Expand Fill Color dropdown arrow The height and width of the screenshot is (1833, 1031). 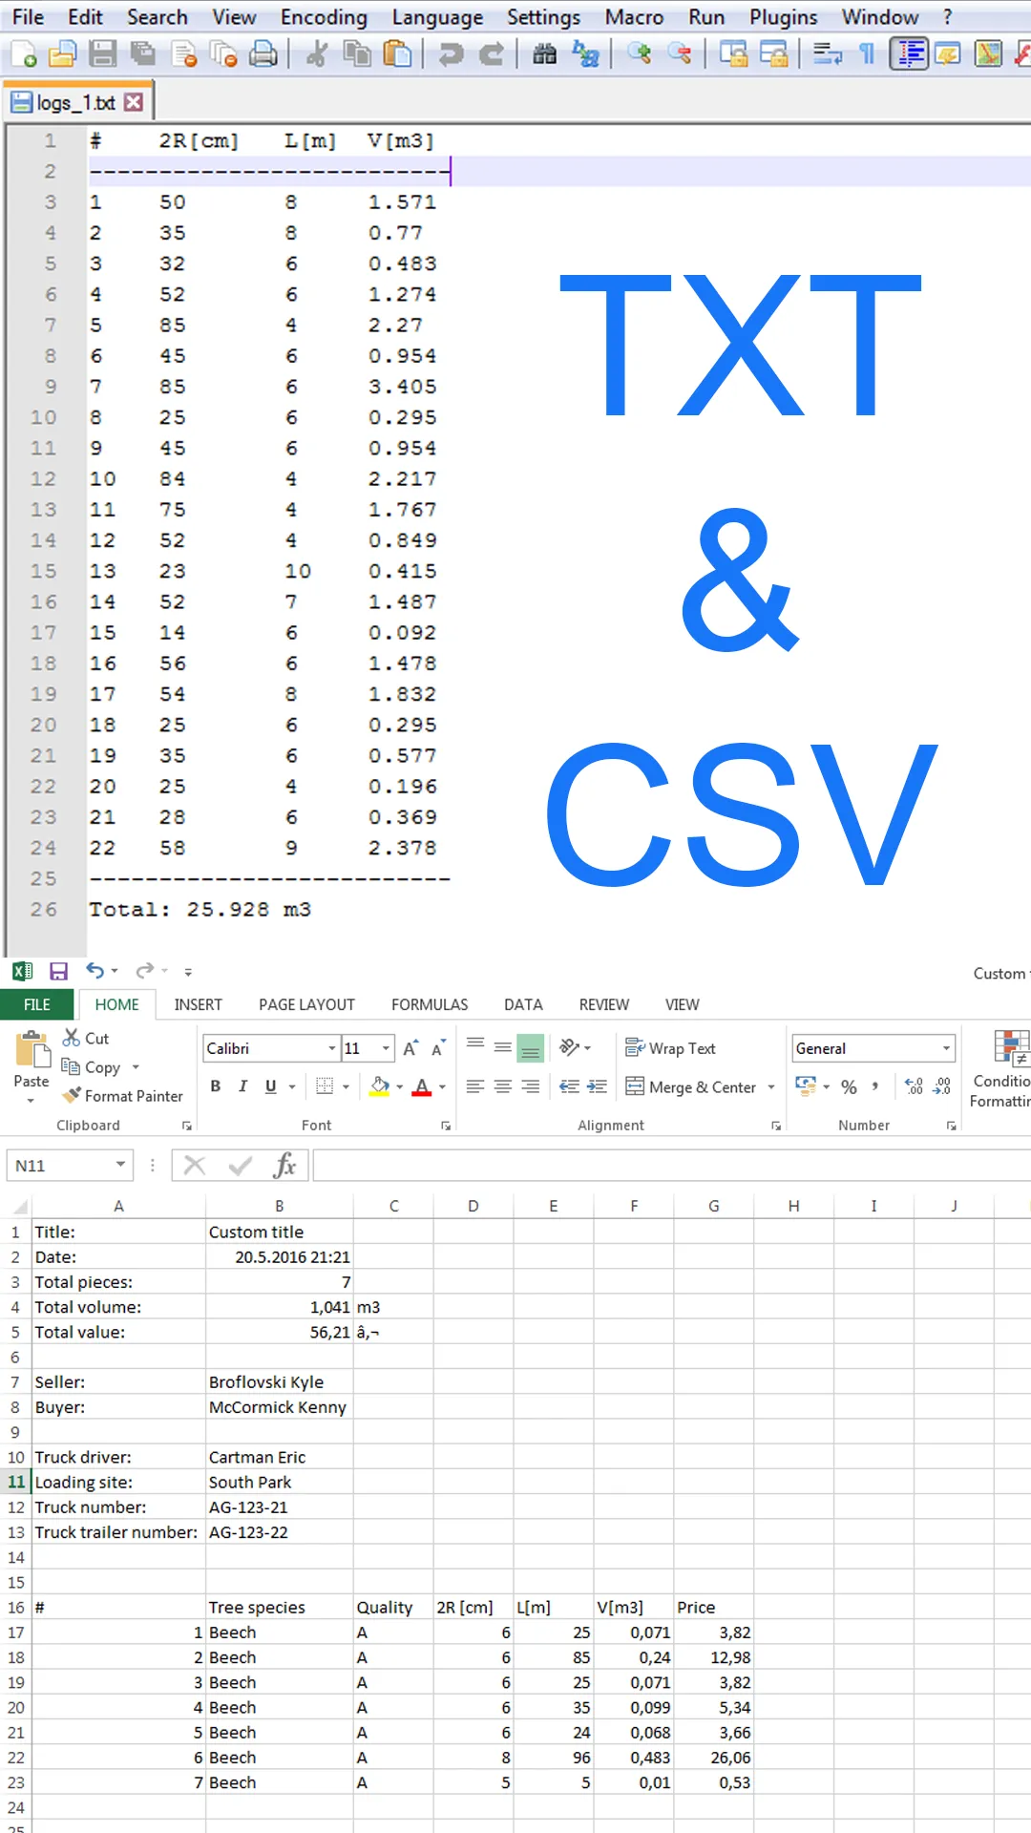(399, 1087)
